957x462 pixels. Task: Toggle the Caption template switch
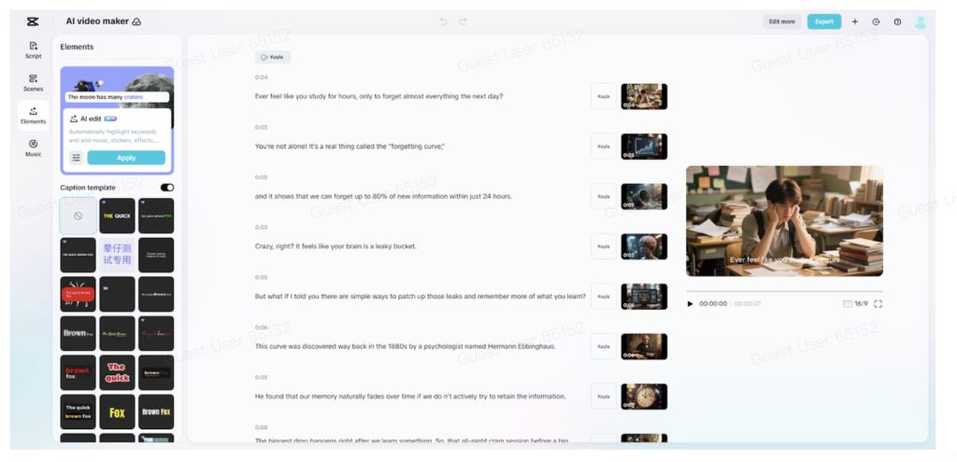166,188
